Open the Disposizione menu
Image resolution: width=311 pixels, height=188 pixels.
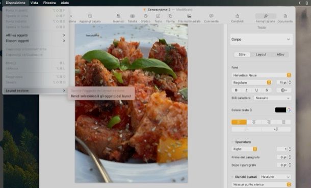[x=16, y=3]
